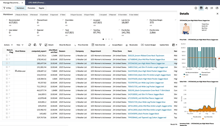The image size is (220, 126).
Task: Toggle the Last Act Inv tile flag
Action: (119, 20)
